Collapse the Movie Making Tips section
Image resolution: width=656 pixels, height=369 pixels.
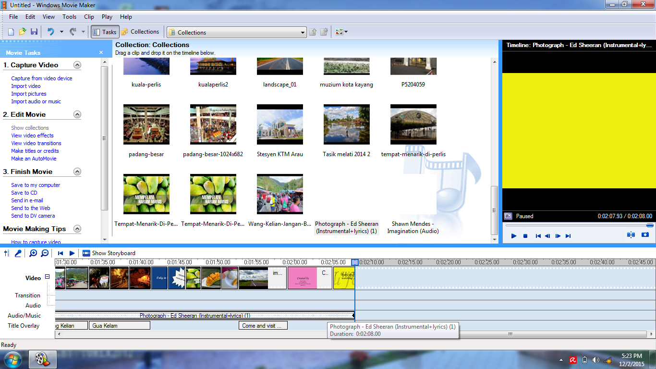click(77, 229)
